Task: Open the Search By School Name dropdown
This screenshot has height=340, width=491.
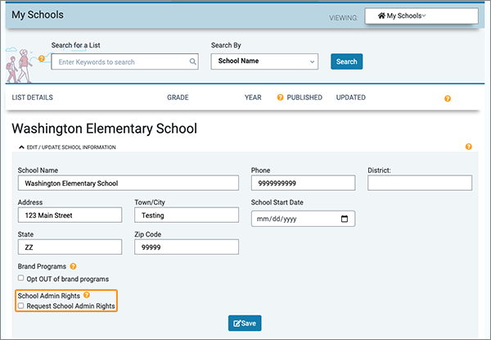Action: 264,61
